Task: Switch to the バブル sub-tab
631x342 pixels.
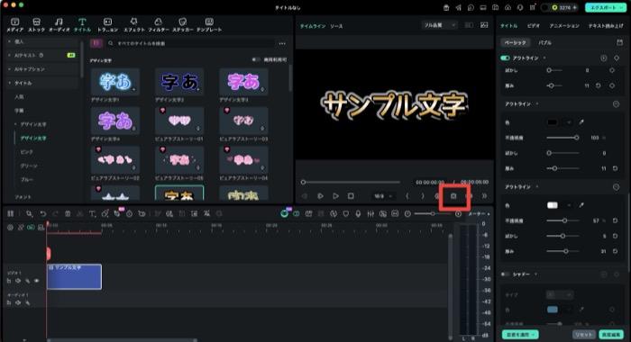Action: [544, 42]
